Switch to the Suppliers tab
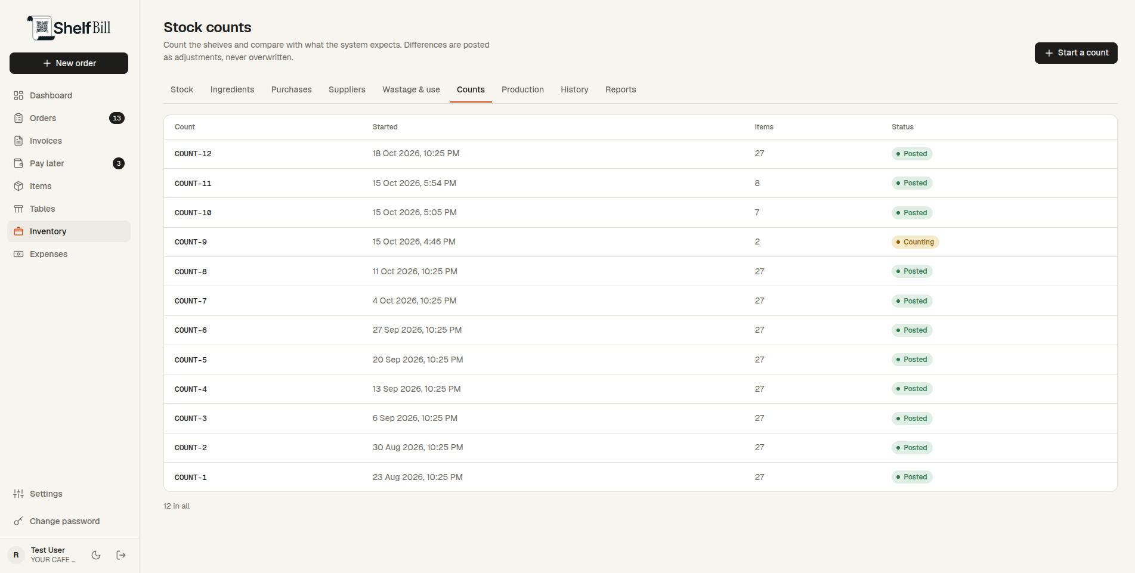This screenshot has width=1135, height=573. pos(347,89)
